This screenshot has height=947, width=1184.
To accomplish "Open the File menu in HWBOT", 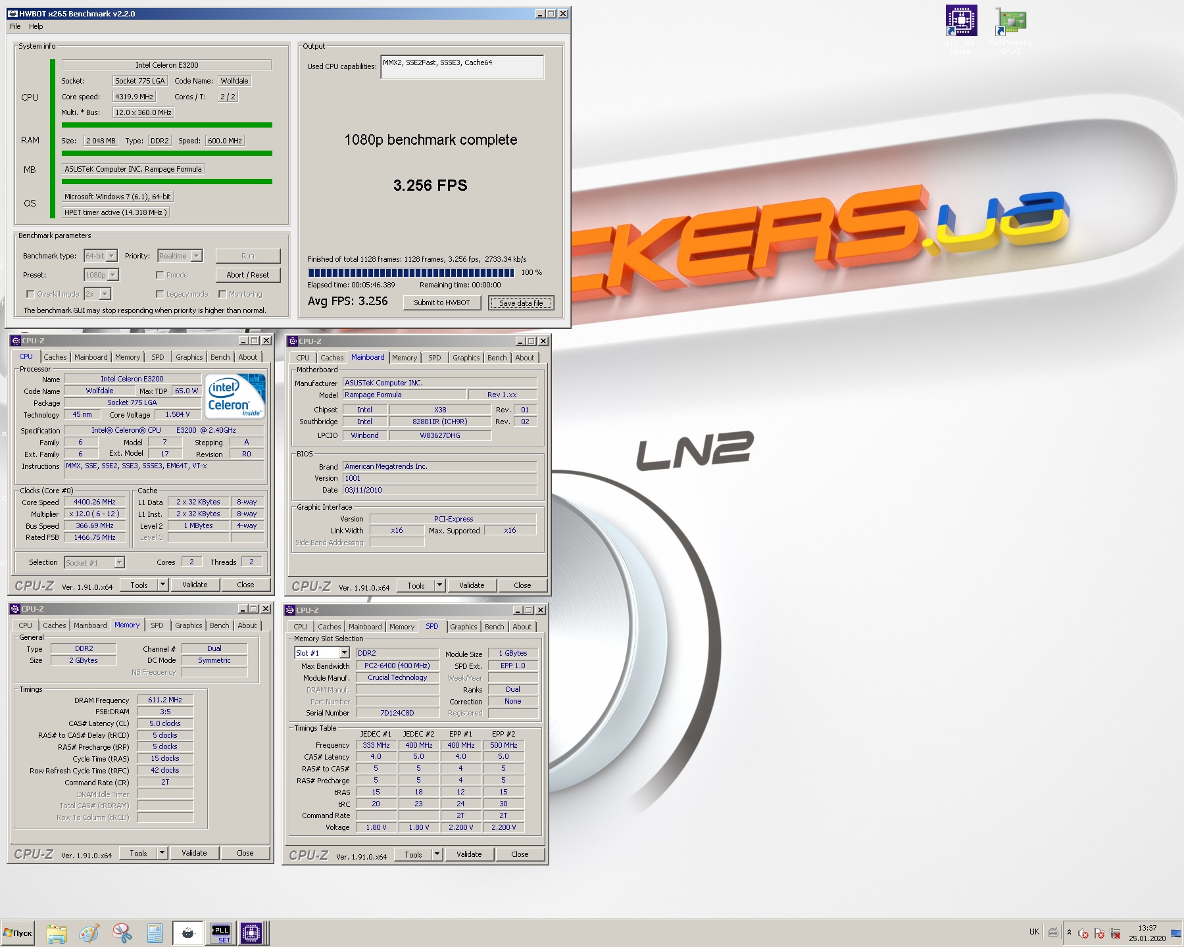I will pos(15,26).
